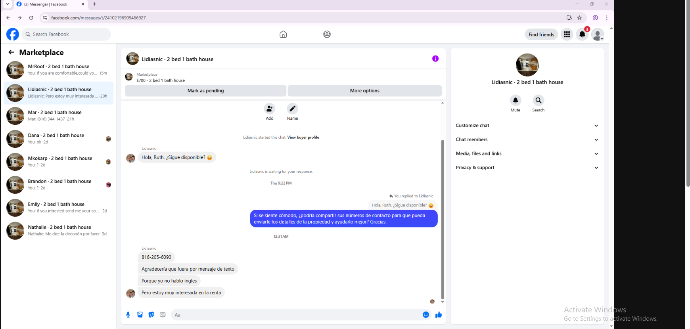
Task: Click the Aa message input field
Action: [295, 315]
